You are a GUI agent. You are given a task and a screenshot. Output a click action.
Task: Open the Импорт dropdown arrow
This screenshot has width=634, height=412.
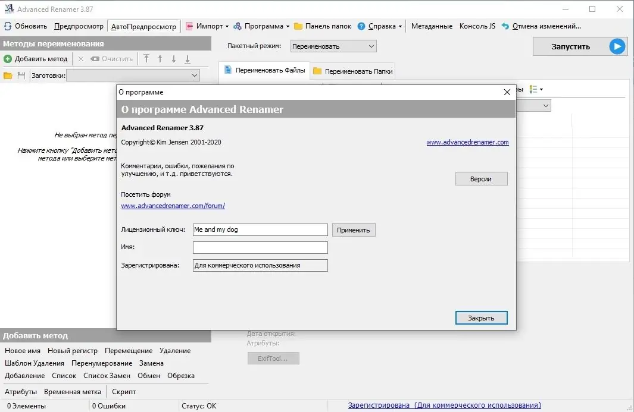227,26
